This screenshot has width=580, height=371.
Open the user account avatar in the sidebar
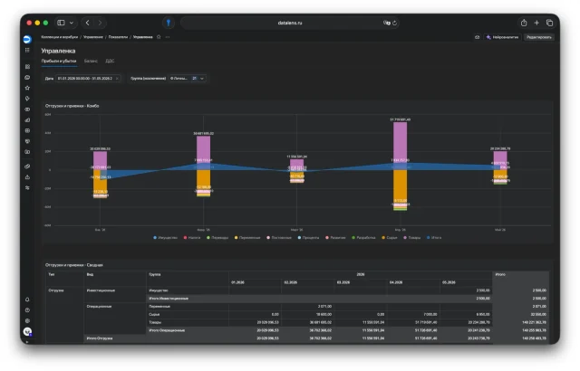27,331
